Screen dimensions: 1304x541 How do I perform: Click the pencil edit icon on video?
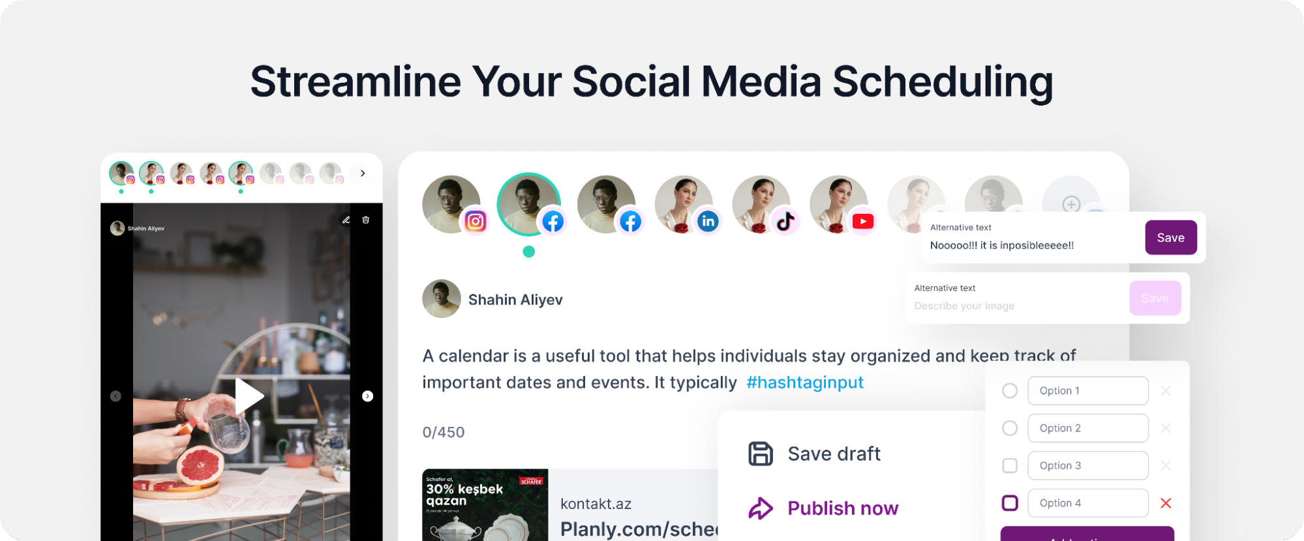click(346, 220)
